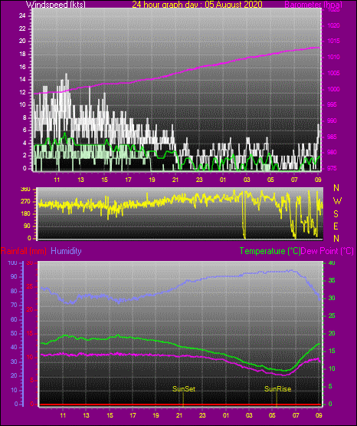The width and height of the screenshot is (357, 426).
Task: Click the 50 humidity scale value
Action: coord(14,333)
